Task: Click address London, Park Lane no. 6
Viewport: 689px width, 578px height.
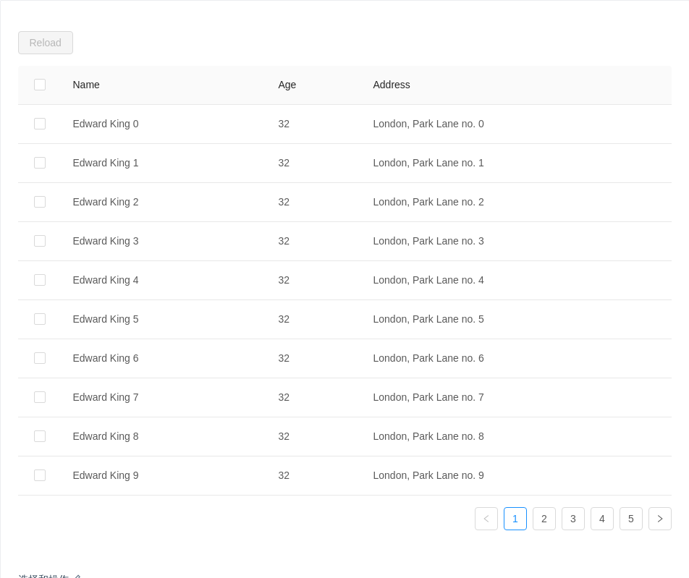Action: (x=428, y=358)
